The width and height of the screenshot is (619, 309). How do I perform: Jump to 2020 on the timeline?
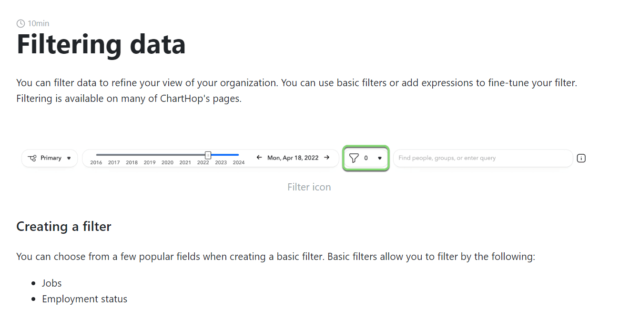[x=167, y=162]
